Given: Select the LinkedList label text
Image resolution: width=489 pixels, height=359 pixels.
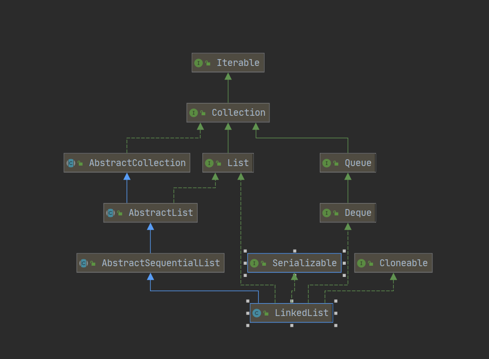Looking at the screenshot, I should click(301, 313).
